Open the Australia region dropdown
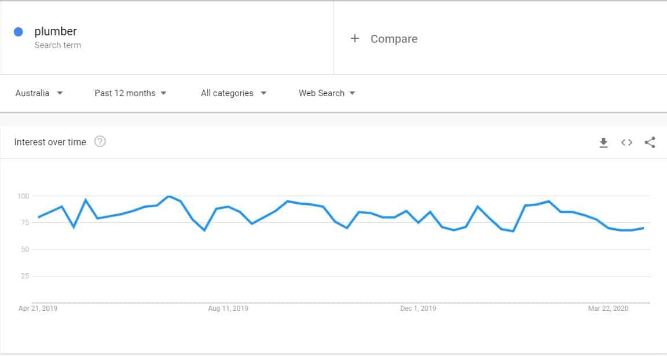 [x=39, y=93]
